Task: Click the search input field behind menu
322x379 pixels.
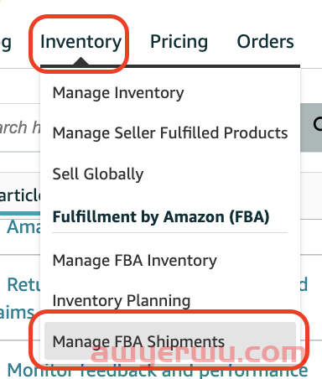Action: click(20, 127)
